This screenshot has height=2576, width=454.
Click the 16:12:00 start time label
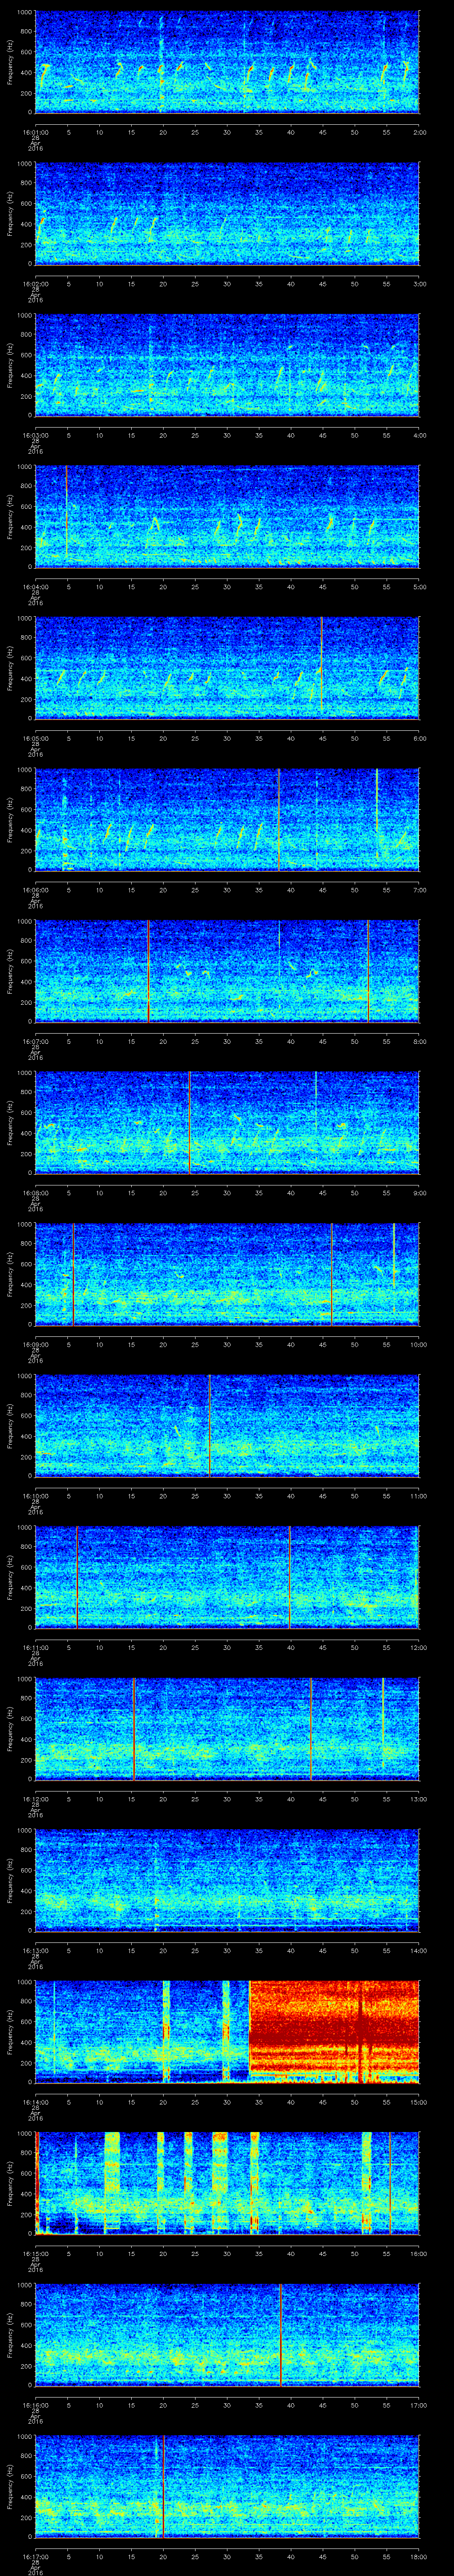click(x=35, y=1799)
